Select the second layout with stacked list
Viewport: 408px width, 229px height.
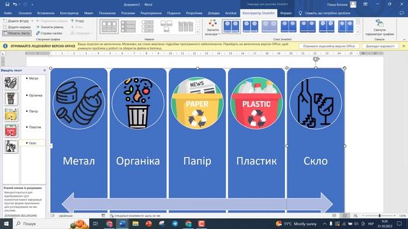[x=128, y=27]
